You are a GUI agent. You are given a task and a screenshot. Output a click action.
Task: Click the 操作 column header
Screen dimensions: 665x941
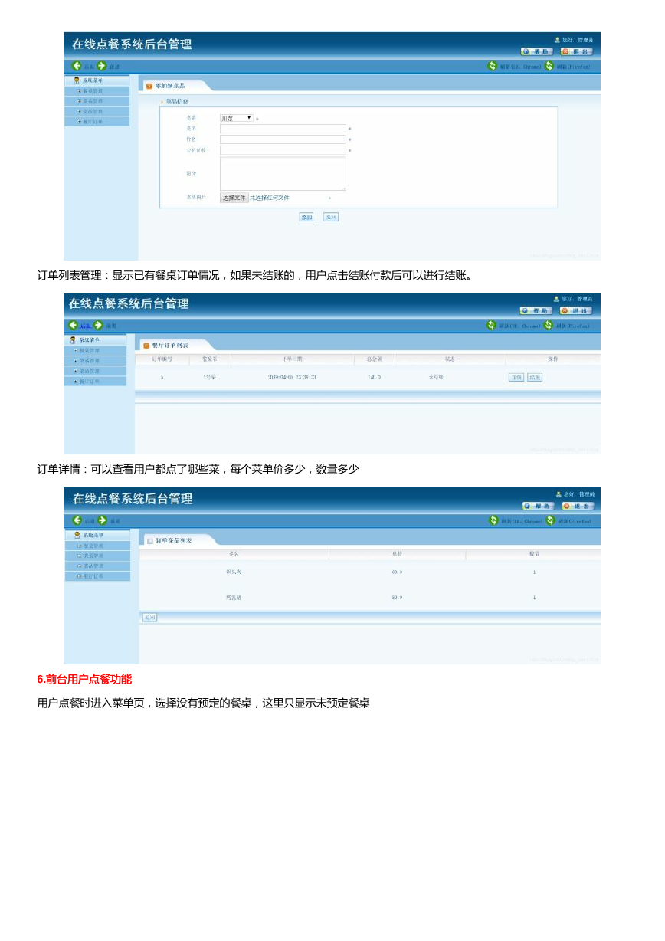click(552, 359)
